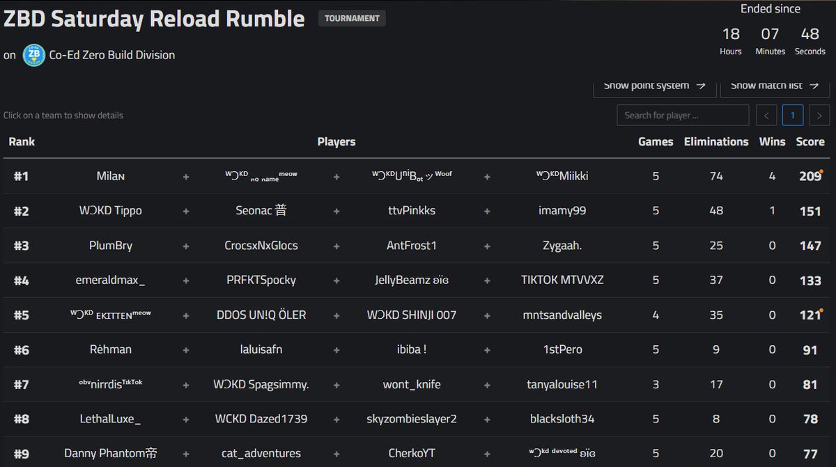Select player PlumBry
836x467 pixels.
pyautogui.click(x=111, y=246)
